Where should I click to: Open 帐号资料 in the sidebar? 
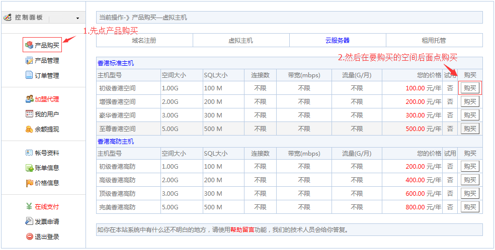pos(46,153)
